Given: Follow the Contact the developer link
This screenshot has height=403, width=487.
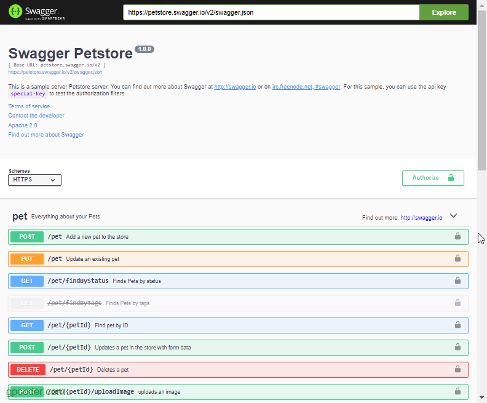Looking at the screenshot, I should 36,116.
